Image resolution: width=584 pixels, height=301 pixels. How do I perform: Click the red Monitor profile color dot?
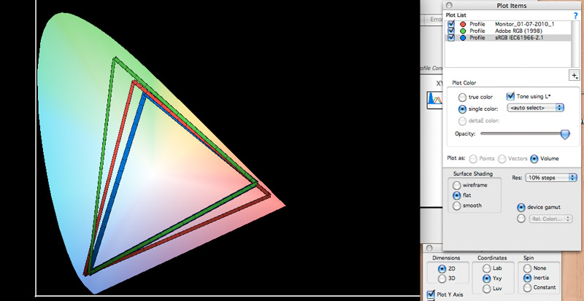coord(462,24)
